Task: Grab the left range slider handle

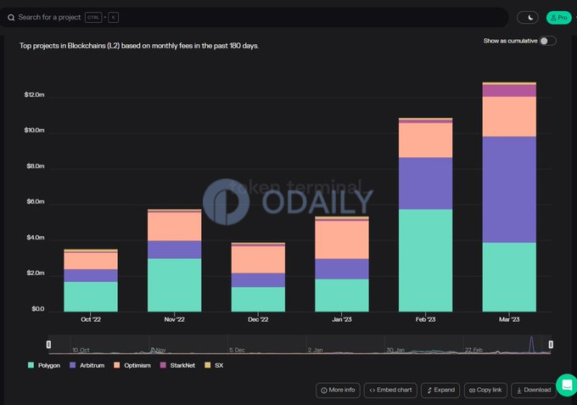Action: click(x=48, y=344)
